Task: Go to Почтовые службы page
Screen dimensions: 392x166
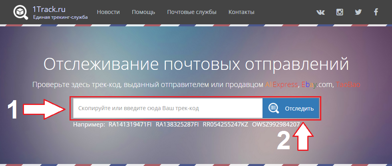Action: click(192, 12)
